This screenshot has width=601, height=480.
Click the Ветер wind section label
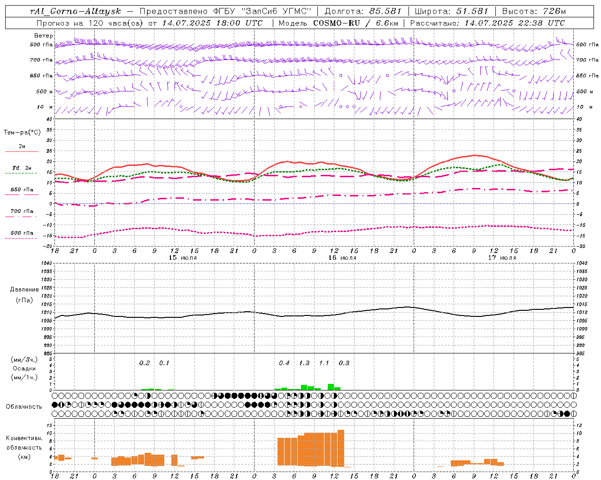tap(44, 36)
